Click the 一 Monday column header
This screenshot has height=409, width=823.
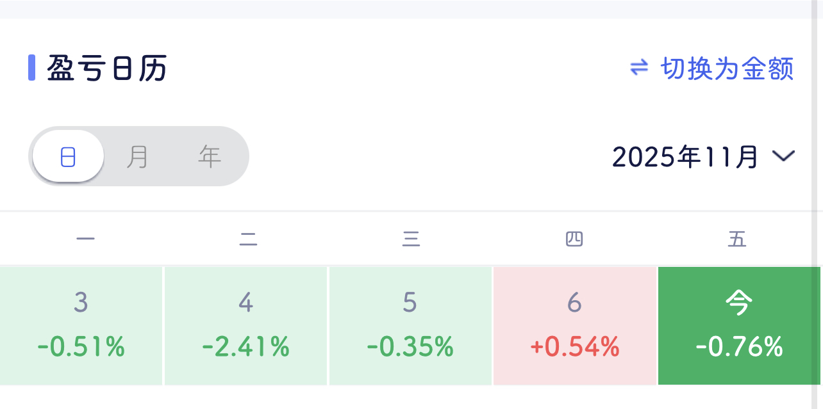pos(85,239)
